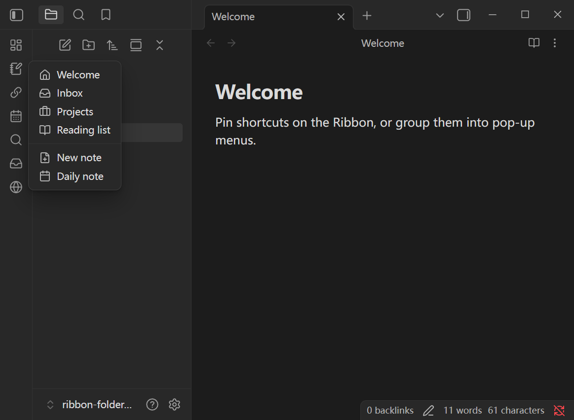Open the vault switcher chevrons
The image size is (574, 420).
(50, 405)
